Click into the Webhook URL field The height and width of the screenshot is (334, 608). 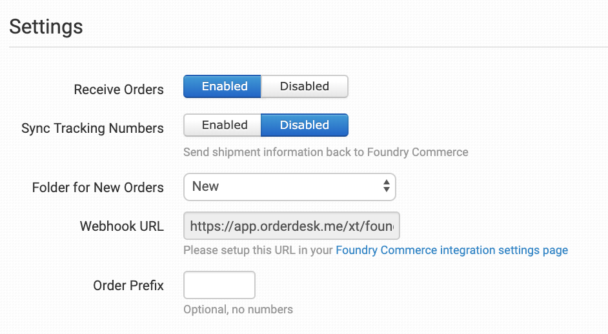[292, 226]
